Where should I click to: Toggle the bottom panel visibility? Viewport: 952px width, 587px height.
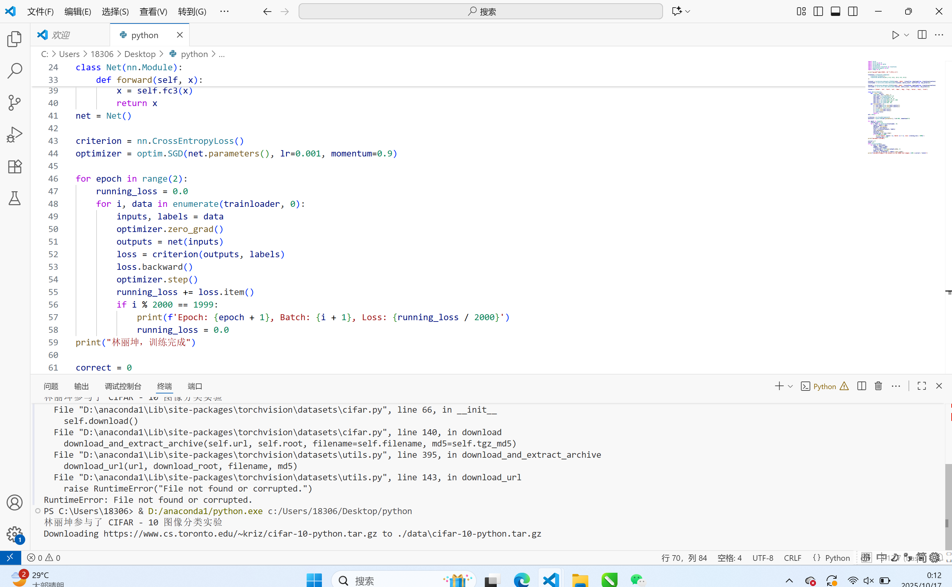coord(836,11)
